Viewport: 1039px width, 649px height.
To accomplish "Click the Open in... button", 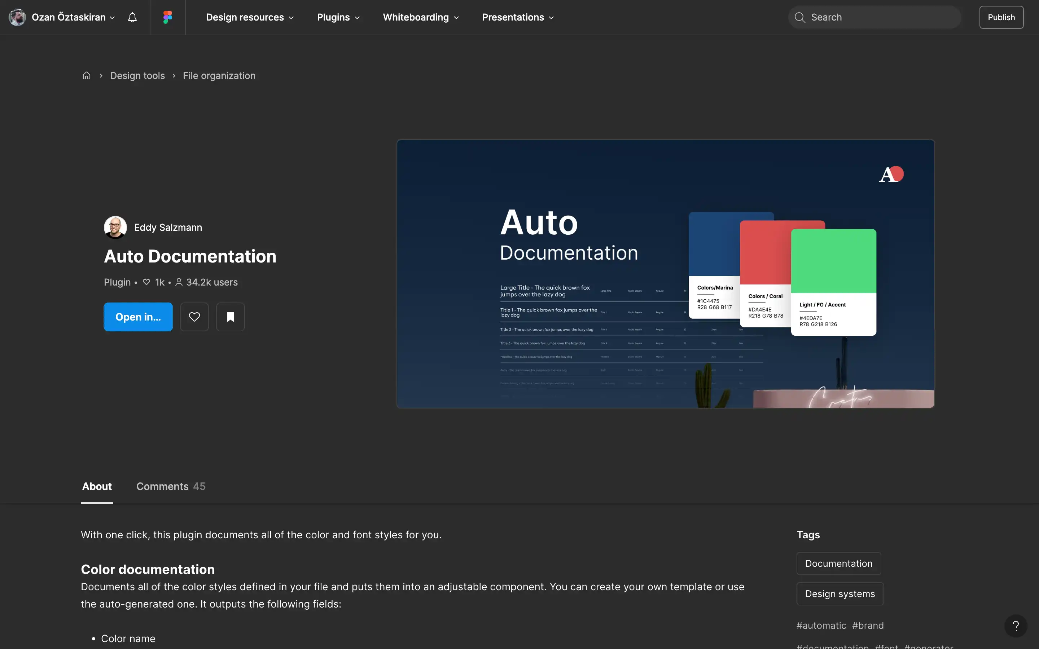I will [138, 317].
